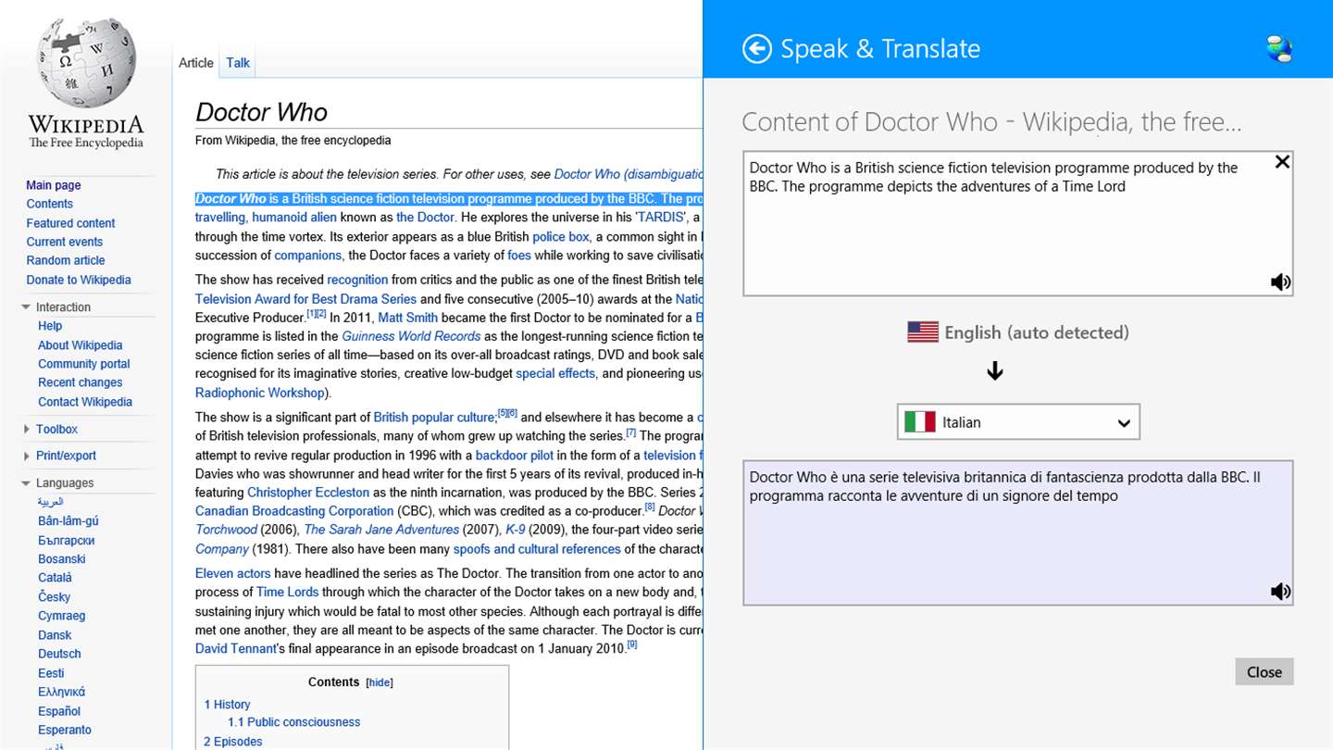
Task: Click inside the Italian translation text box
Action: point(1017,533)
